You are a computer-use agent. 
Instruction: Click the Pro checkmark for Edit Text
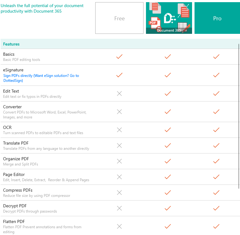pyautogui.click(x=216, y=94)
